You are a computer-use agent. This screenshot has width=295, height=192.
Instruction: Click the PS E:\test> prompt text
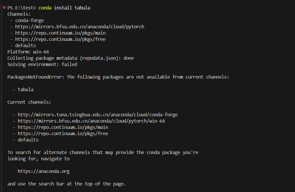tap(22, 8)
